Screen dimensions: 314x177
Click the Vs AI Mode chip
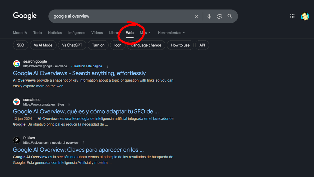point(43,45)
